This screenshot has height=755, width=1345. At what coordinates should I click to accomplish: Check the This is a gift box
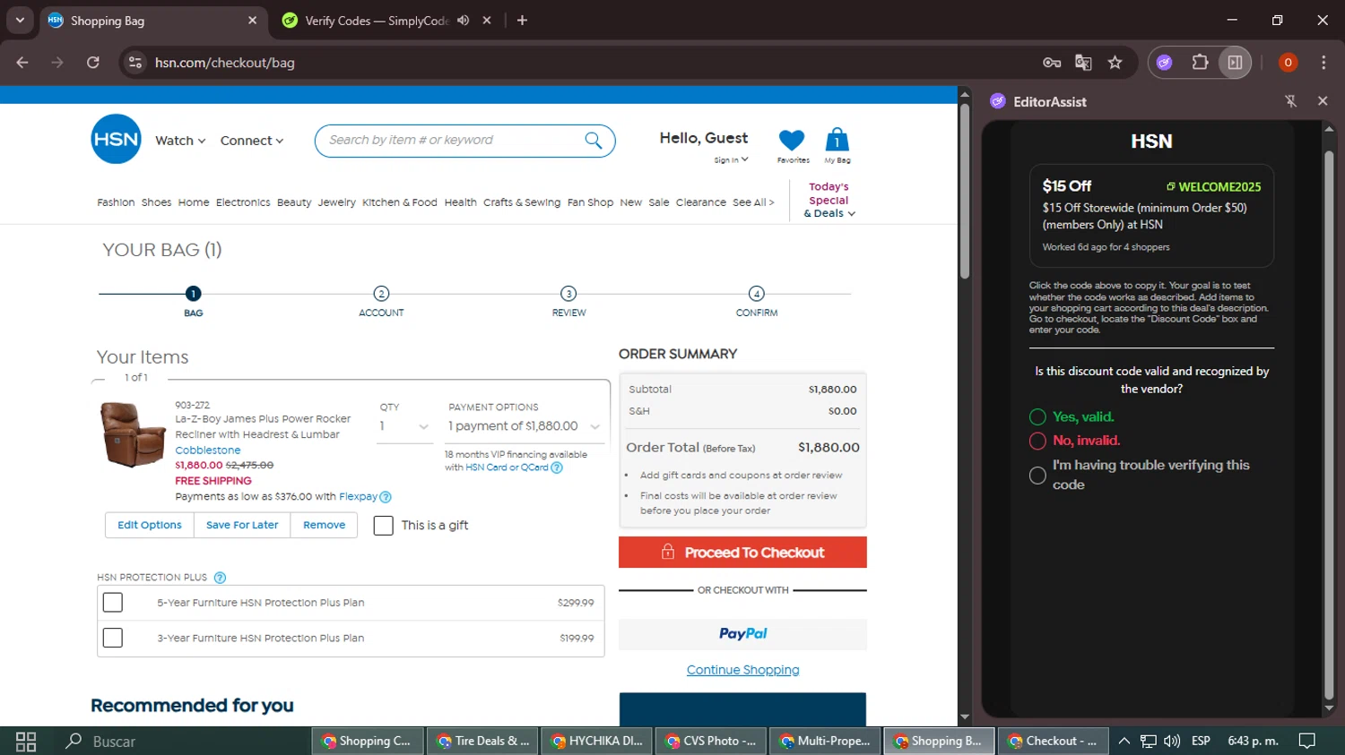384,525
